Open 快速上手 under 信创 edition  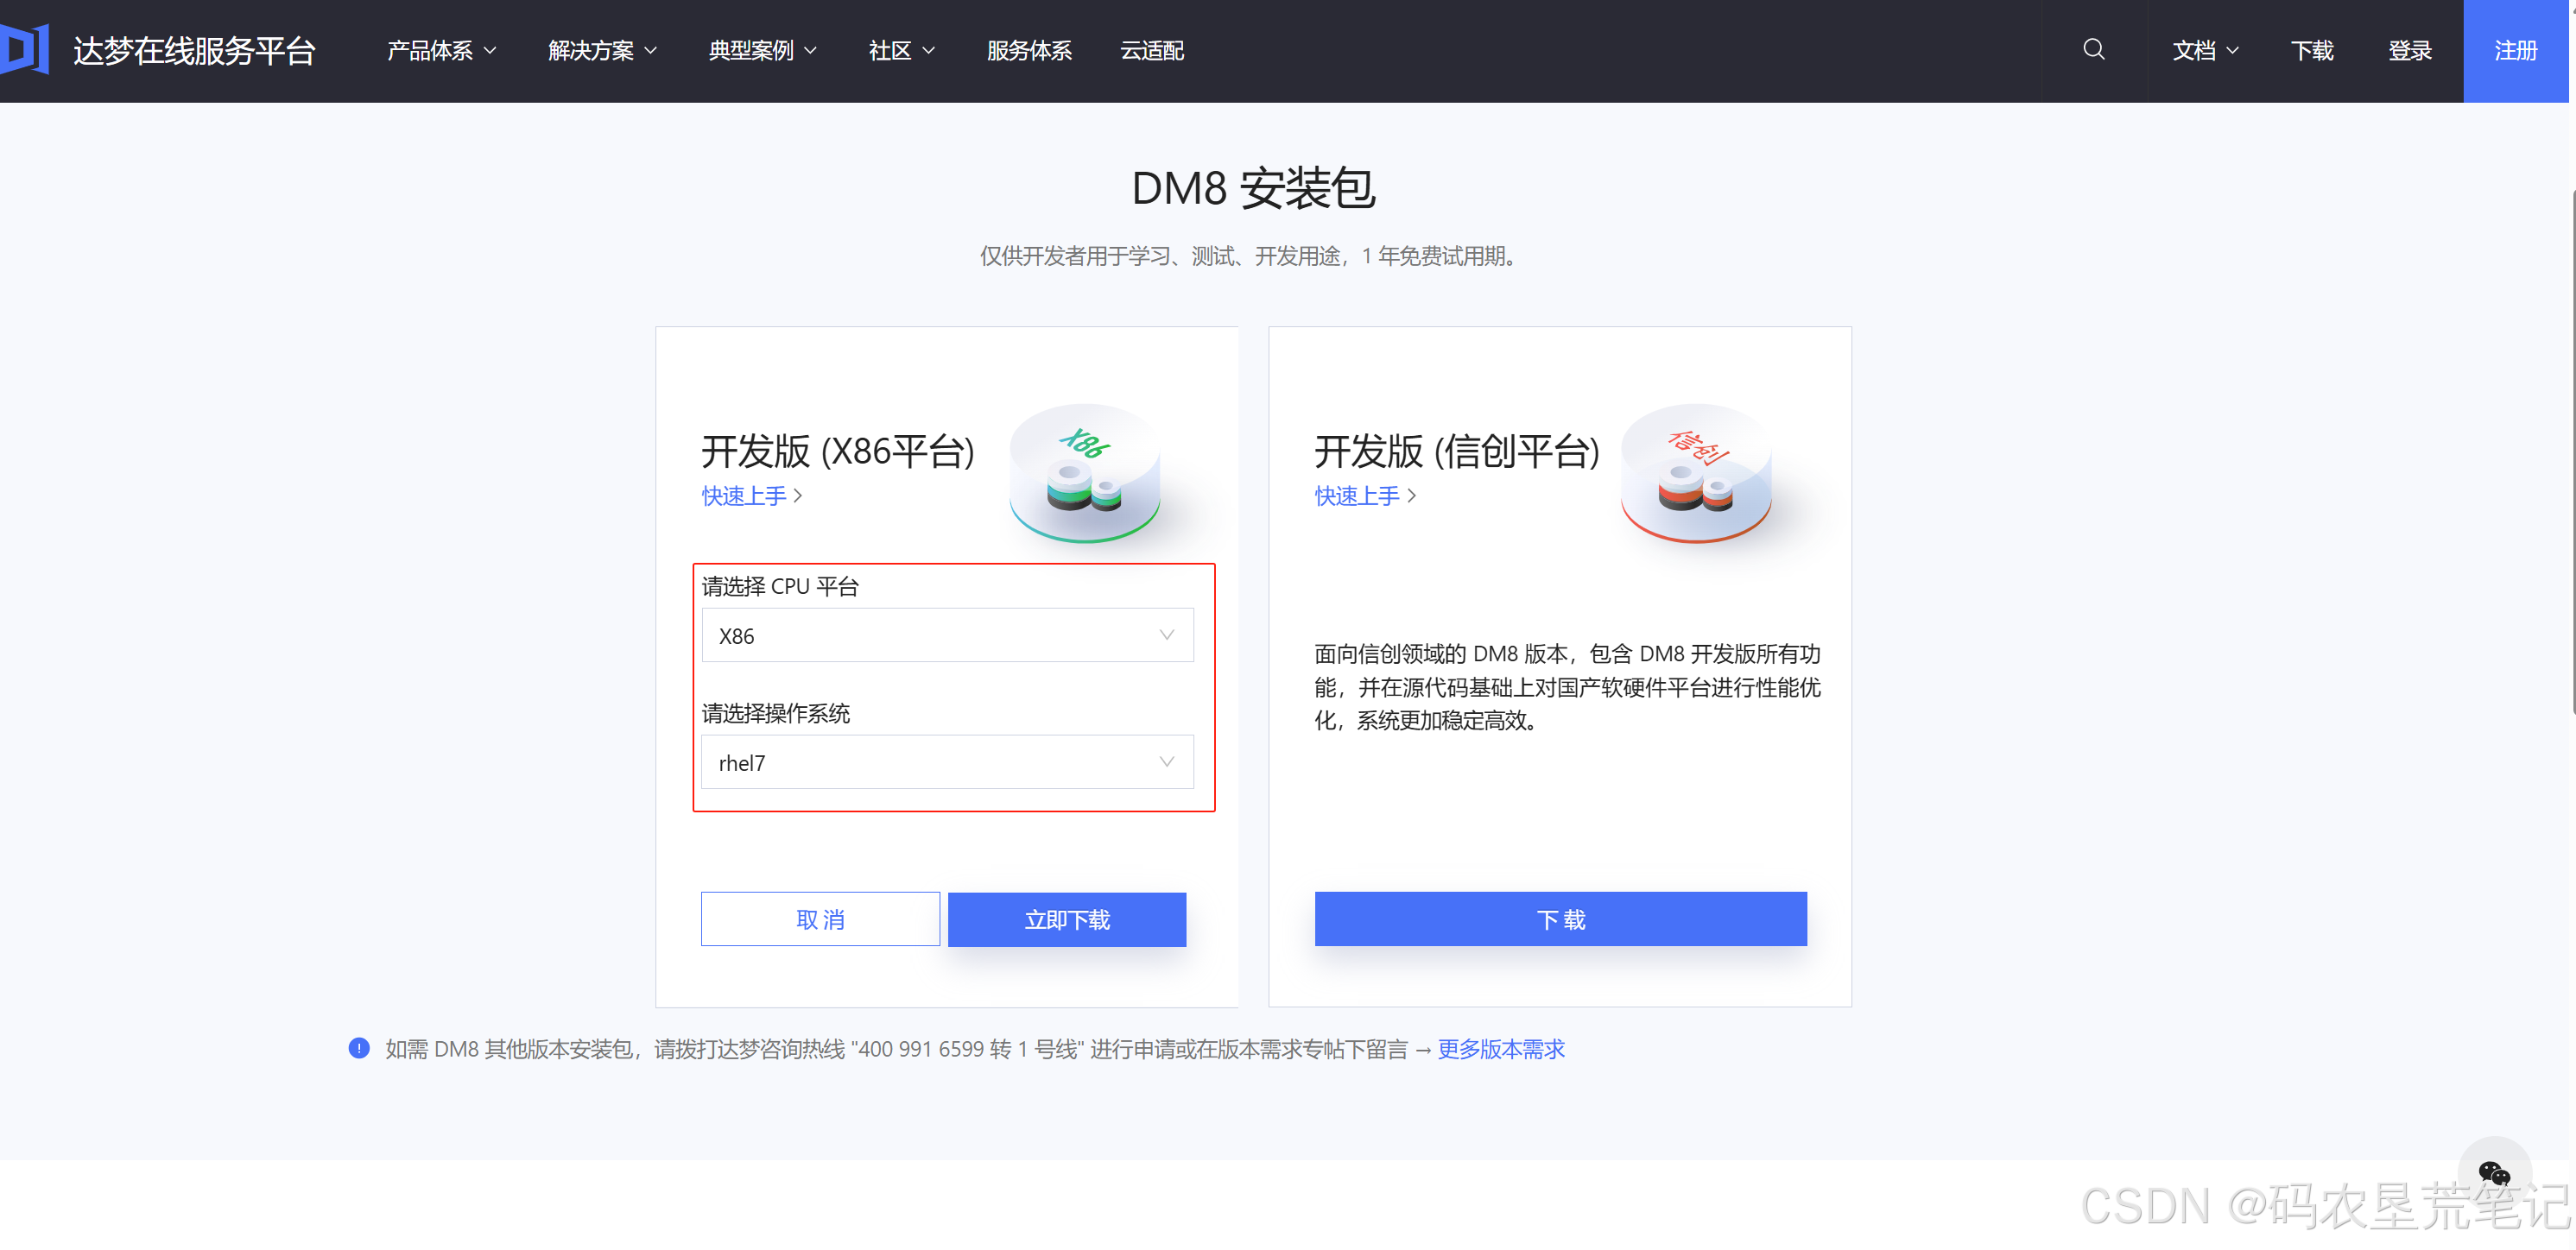[x=1365, y=495]
